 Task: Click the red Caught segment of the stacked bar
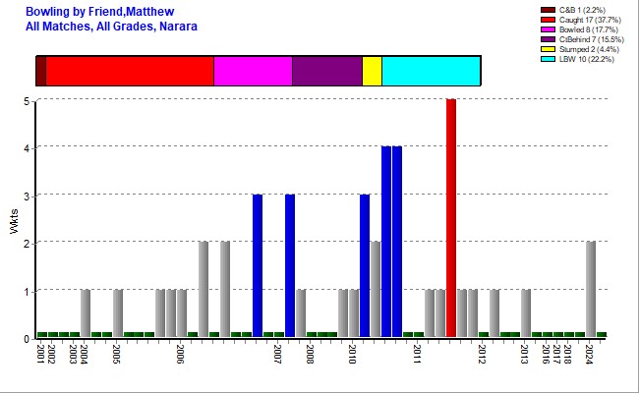click(x=130, y=71)
